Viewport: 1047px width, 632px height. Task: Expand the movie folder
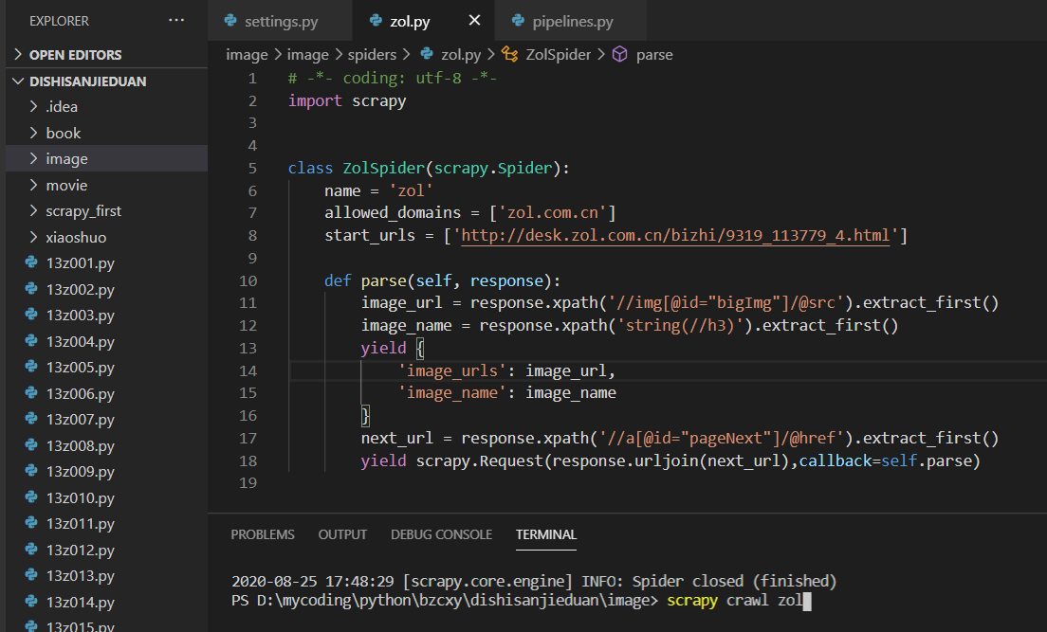pos(107,185)
